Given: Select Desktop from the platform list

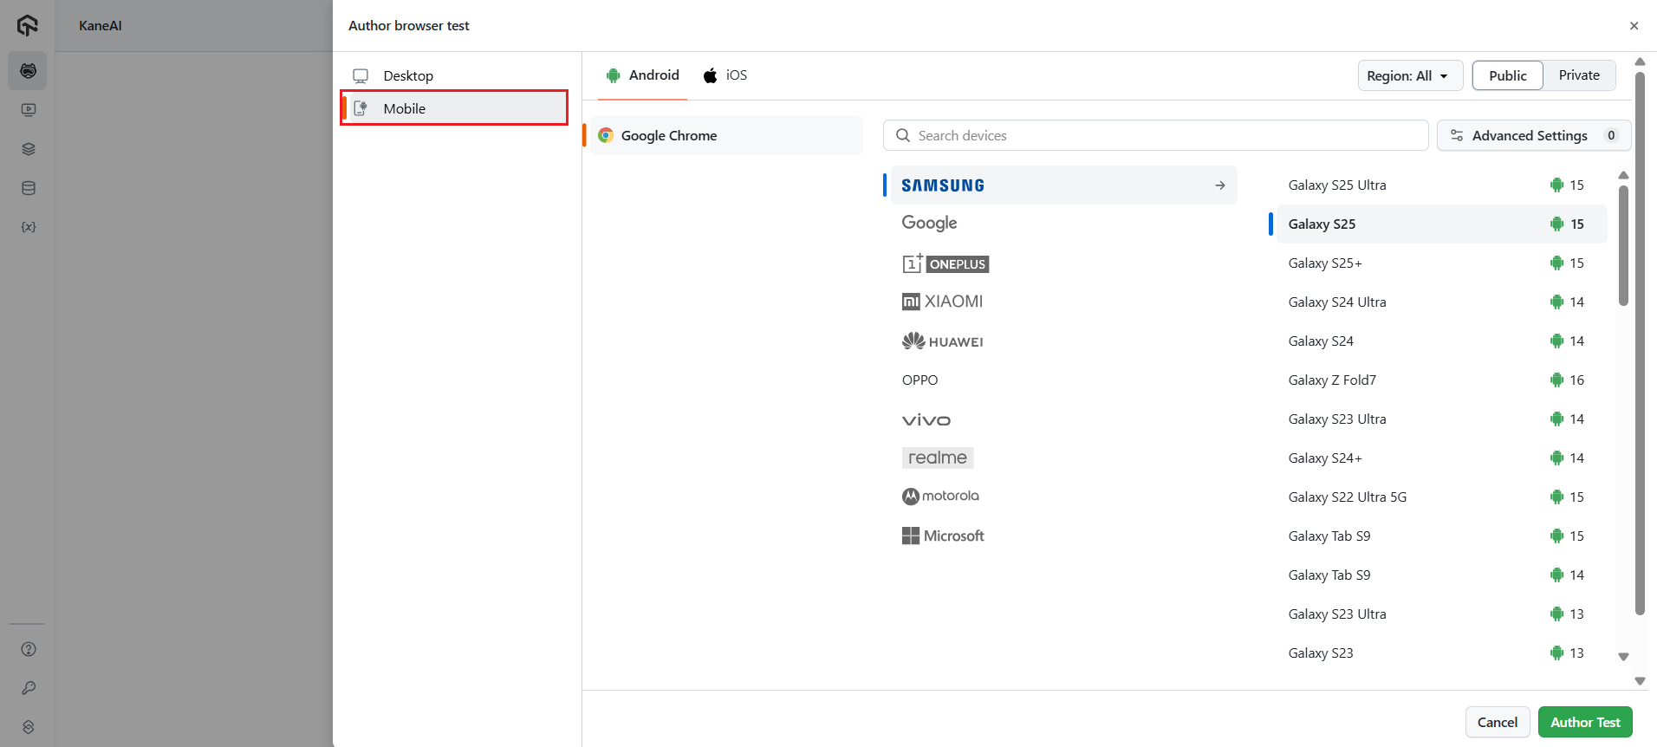Looking at the screenshot, I should (x=407, y=76).
